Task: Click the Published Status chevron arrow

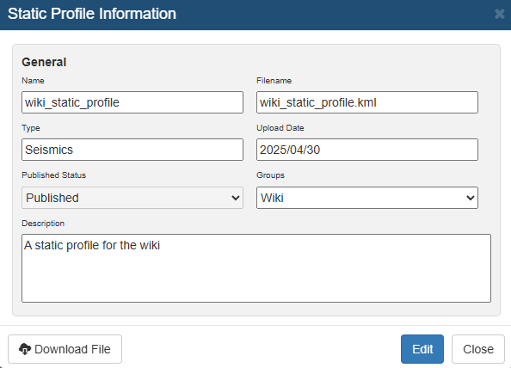Action: tap(236, 198)
